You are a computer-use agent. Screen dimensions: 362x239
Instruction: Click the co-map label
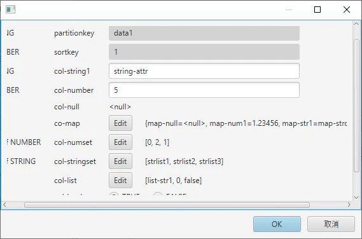click(67, 123)
